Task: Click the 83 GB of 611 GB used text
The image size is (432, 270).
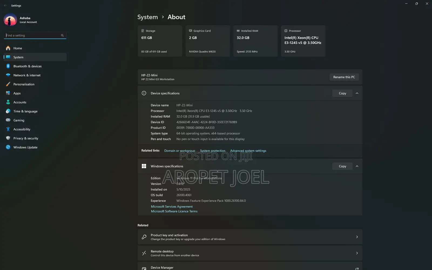Action: (154, 52)
